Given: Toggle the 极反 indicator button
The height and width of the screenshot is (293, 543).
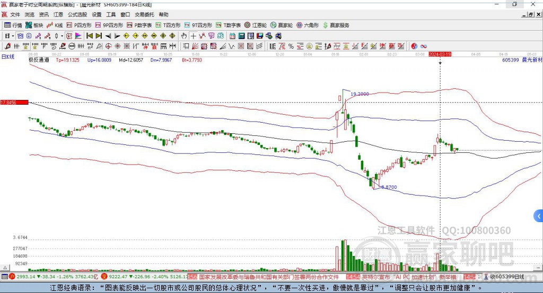Looking at the screenshot, I should coord(69,36).
